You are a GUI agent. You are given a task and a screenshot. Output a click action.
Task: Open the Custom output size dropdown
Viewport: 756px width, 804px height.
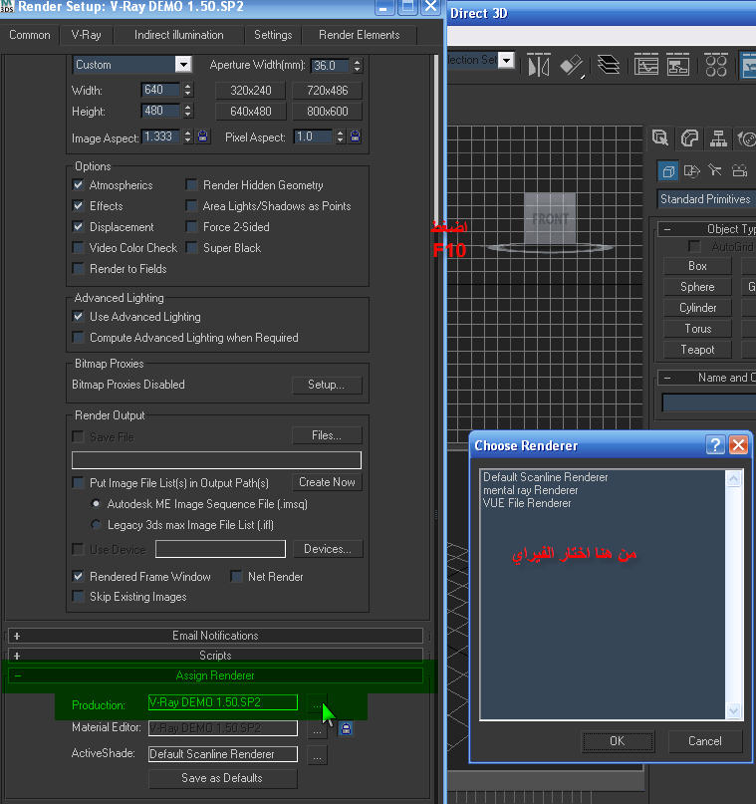[183, 65]
